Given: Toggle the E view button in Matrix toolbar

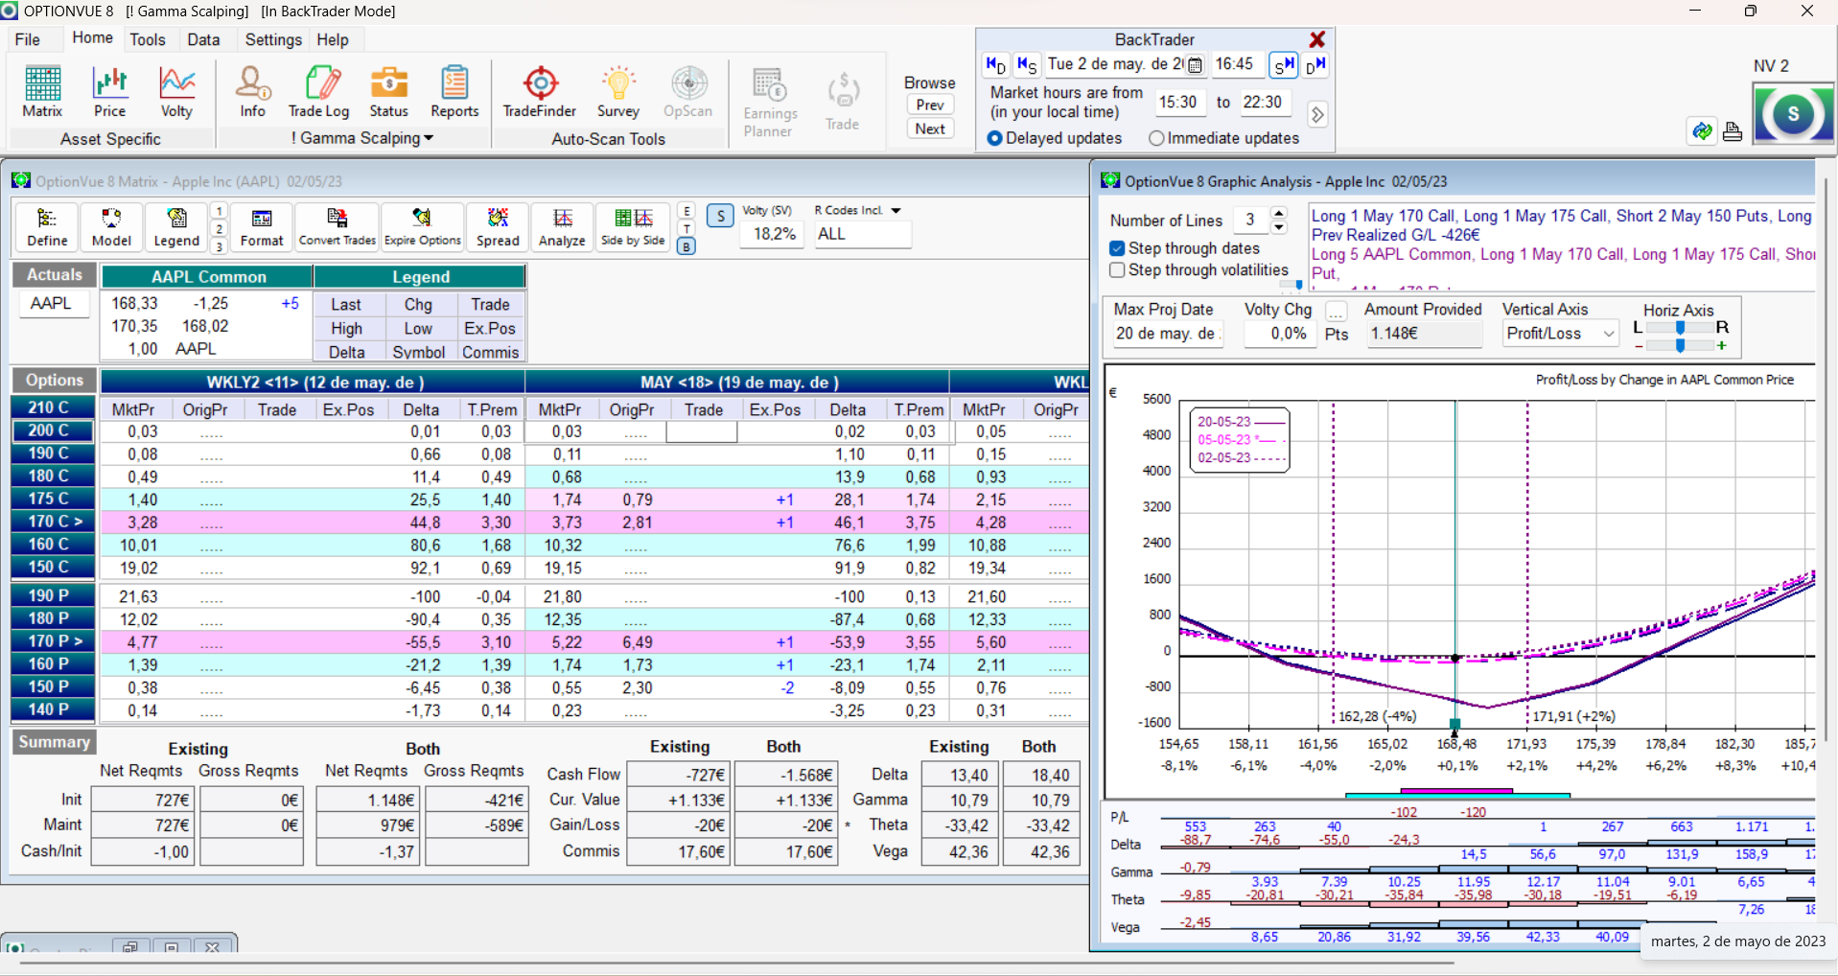Looking at the screenshot, I should click(x=686, y=211).
